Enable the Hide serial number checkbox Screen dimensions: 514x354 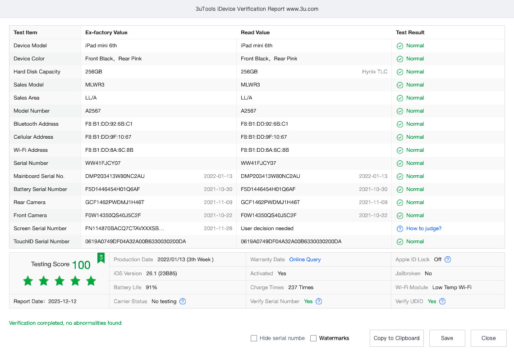254,338
